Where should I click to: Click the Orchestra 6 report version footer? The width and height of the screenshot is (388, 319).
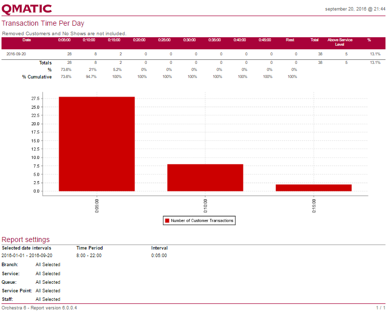point(39,307)
